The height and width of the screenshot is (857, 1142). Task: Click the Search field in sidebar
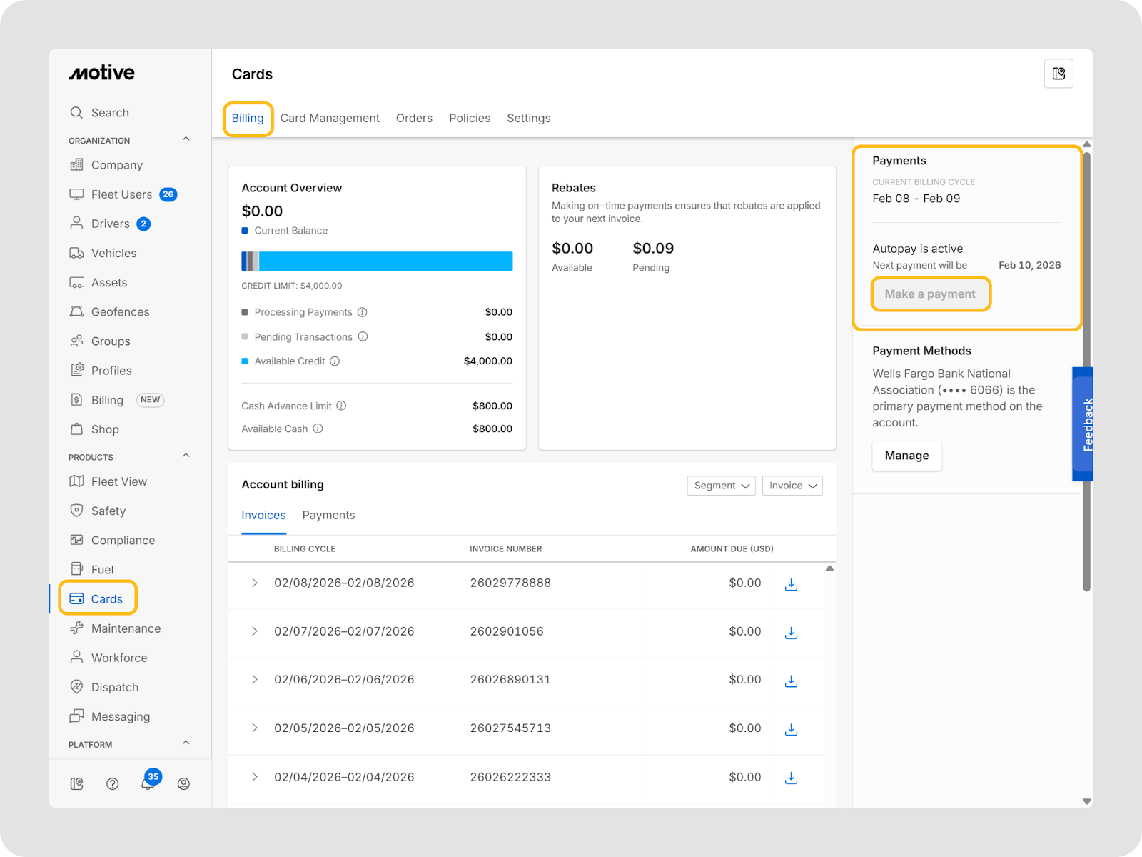(x=110, y=113)
